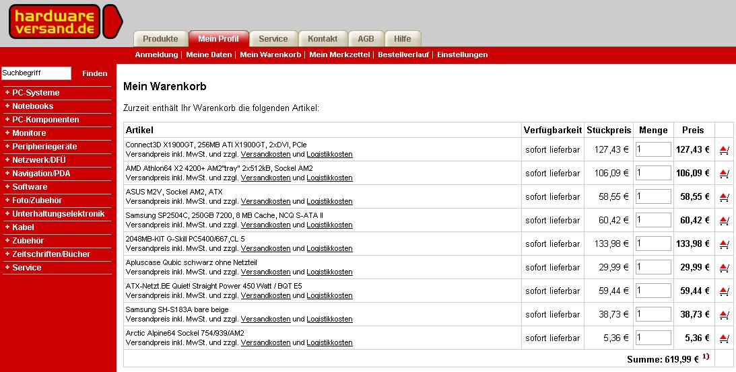
Task: Open Logistikkosten link in Arctic Alpine64 row
Action: pos(329,342)
